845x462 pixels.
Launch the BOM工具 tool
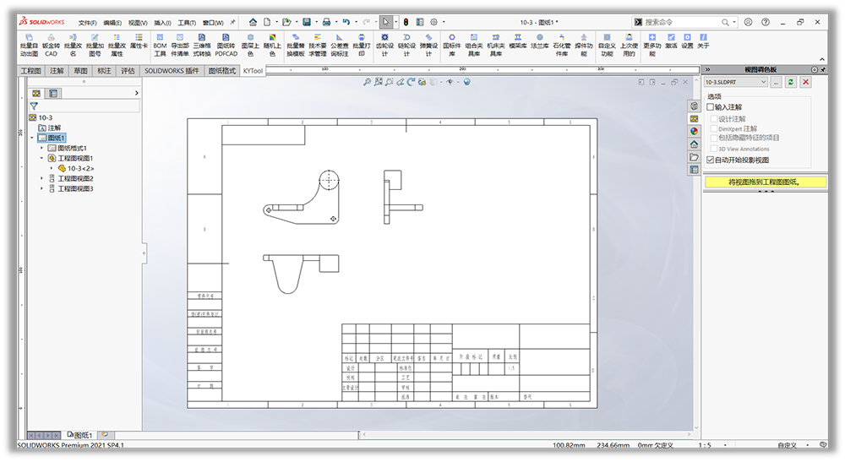(160, 45)
